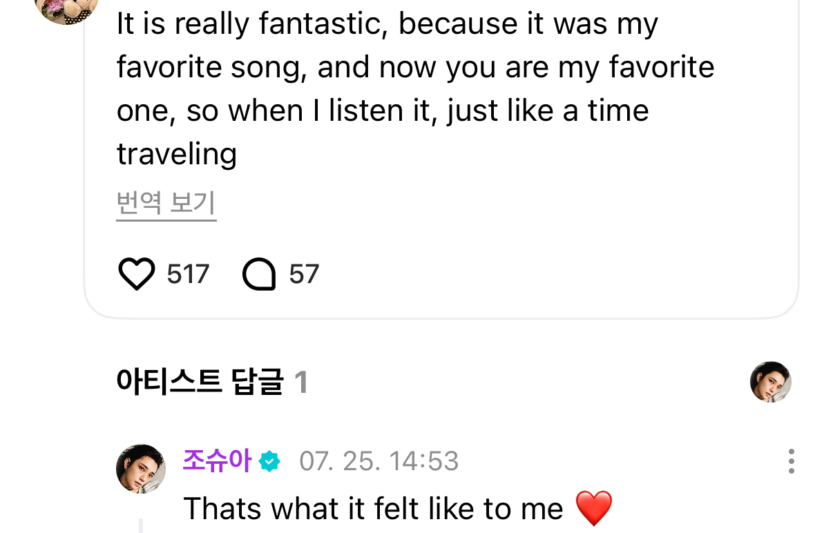Tap the reply text "Thats what it felt like to me"

373,510
